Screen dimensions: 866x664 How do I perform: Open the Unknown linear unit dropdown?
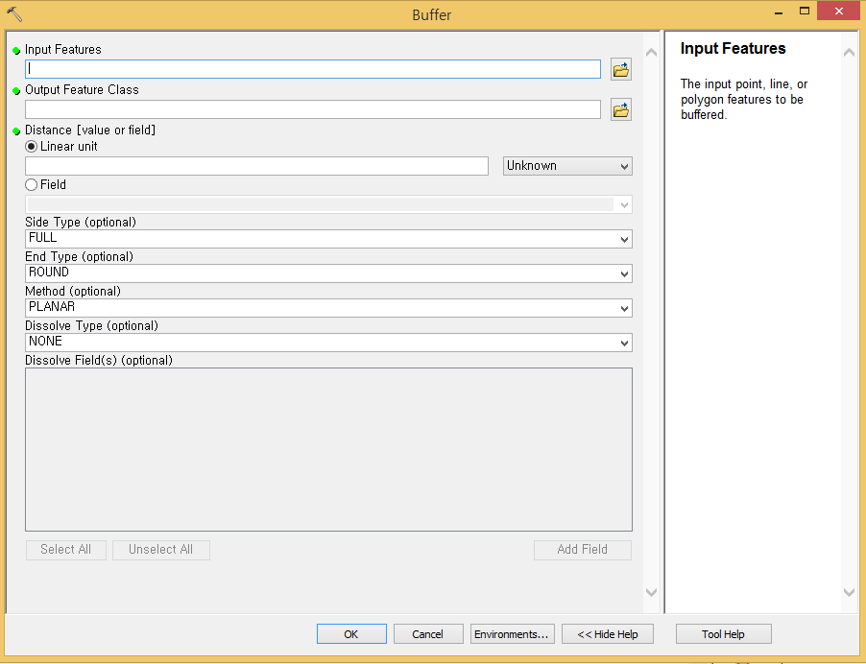567,166
